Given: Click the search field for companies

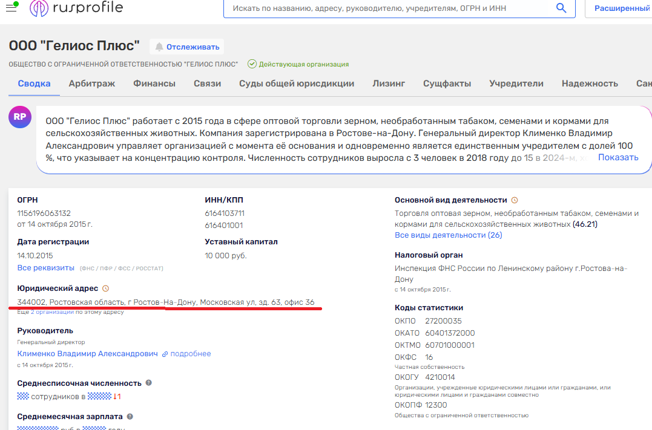Looking at the screenshot, I should pos(399,8).
